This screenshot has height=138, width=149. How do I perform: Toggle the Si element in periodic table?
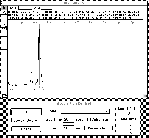point(63,12)
